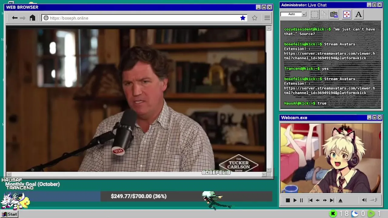Minimize the Webcam.exe window
The height and width of the screenshot is (218, 388).
click(x=369, y=117)
